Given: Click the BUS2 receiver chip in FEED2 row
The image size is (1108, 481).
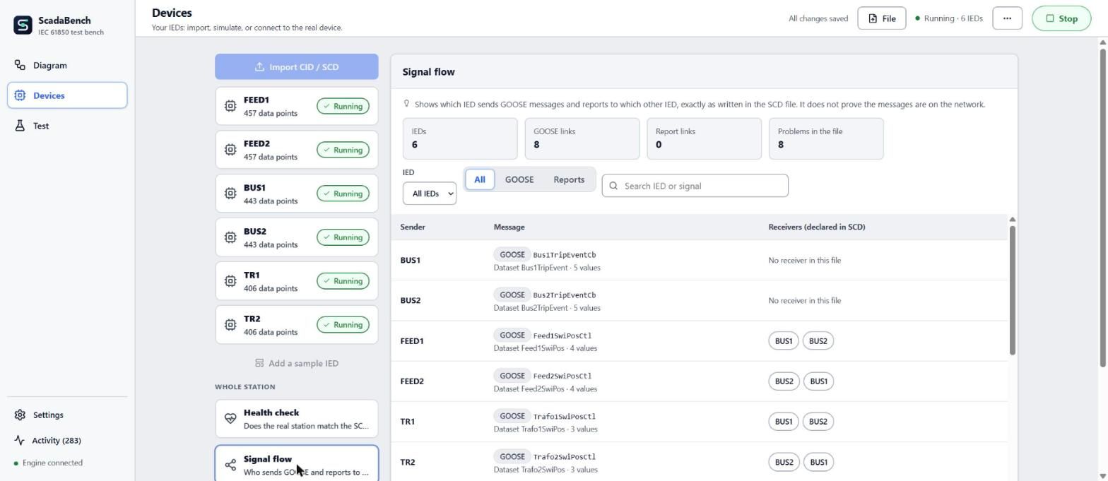Looking at the screenshot, I should [x=784, y=381].
